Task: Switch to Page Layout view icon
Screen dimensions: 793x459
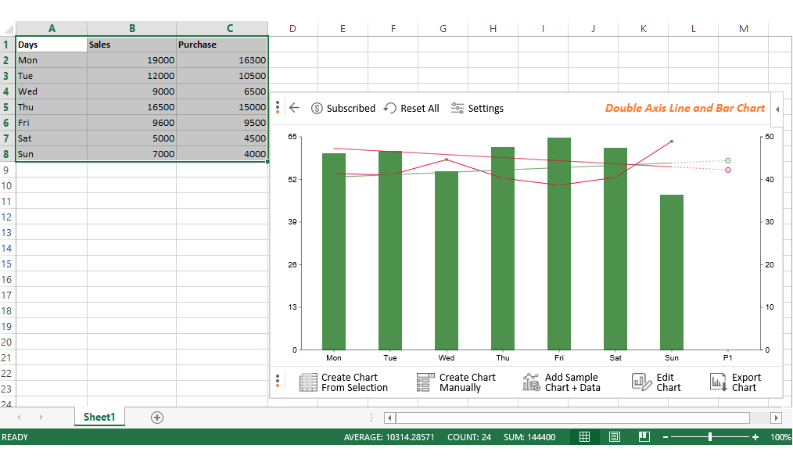Action: (615, 437)
